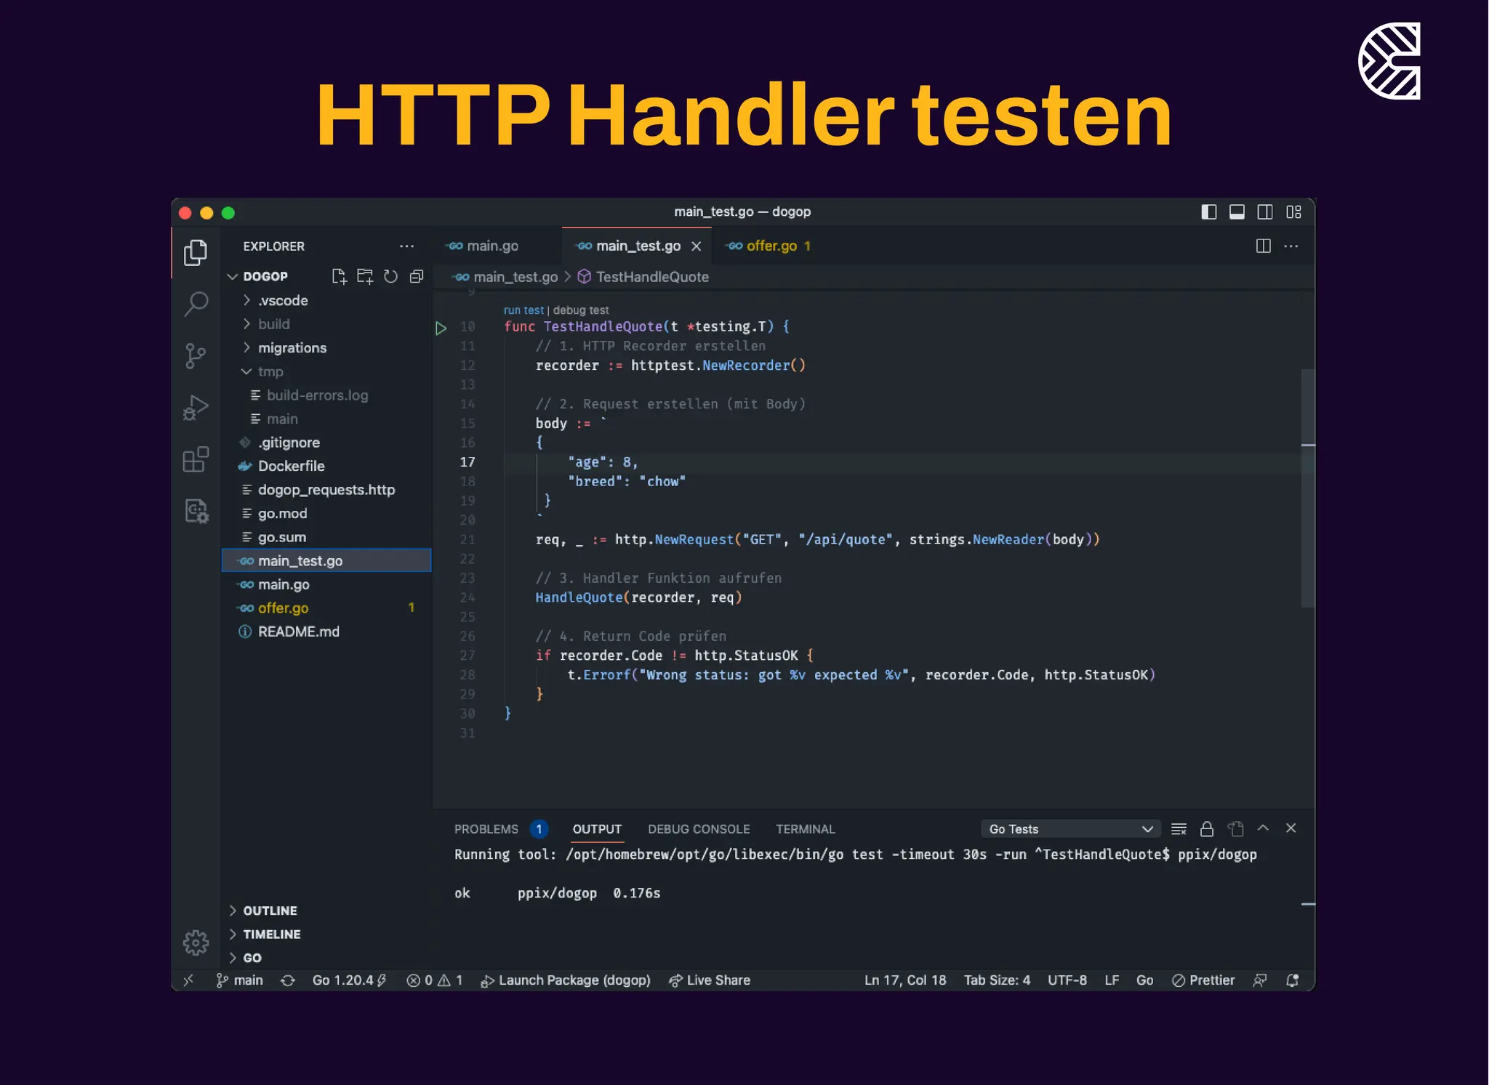Select the OUTPUT panel tab

tap(597, 829)
